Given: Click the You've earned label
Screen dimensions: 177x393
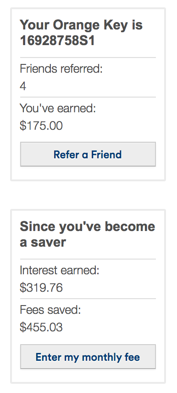Looking at the screenshot, I should pyautogui.click(x=58, y=108).
